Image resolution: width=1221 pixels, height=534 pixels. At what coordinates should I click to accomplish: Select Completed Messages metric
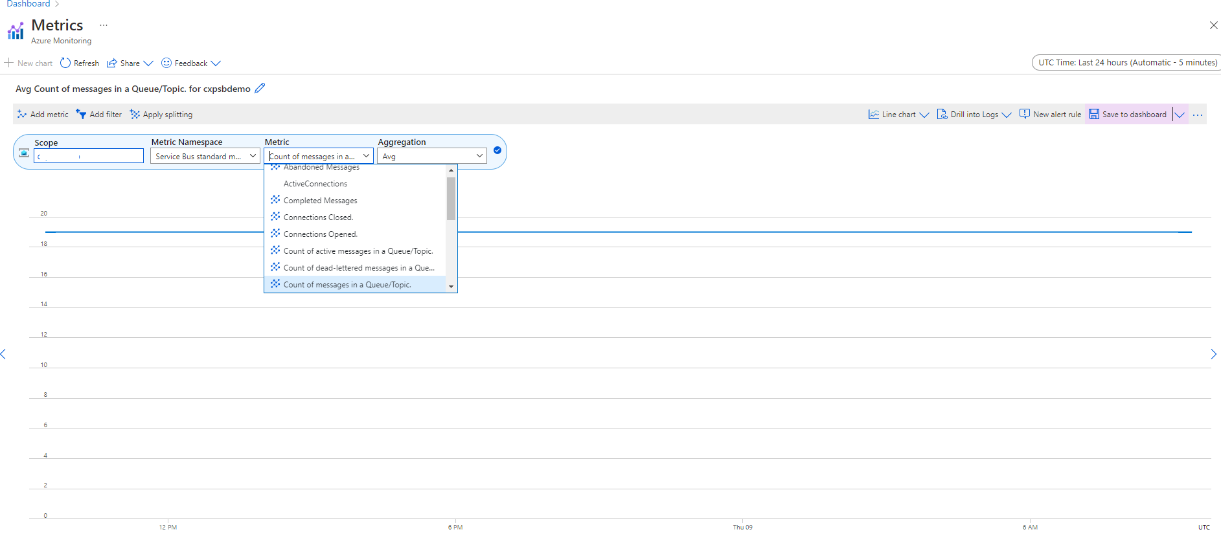[355, 201]
